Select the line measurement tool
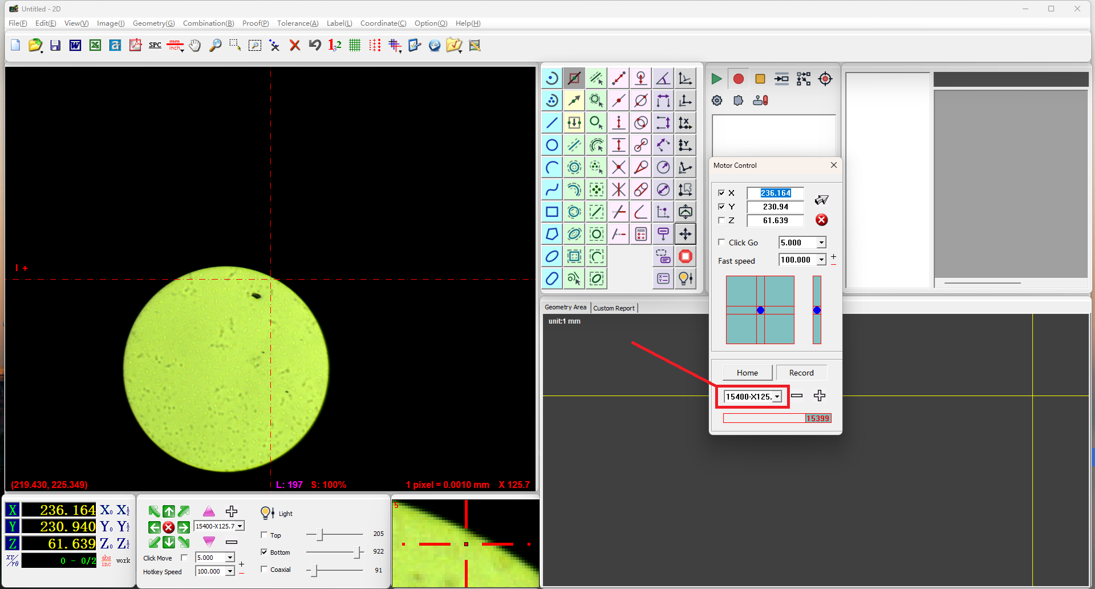This screenshot has height=589, width=1095. point(552,123)
